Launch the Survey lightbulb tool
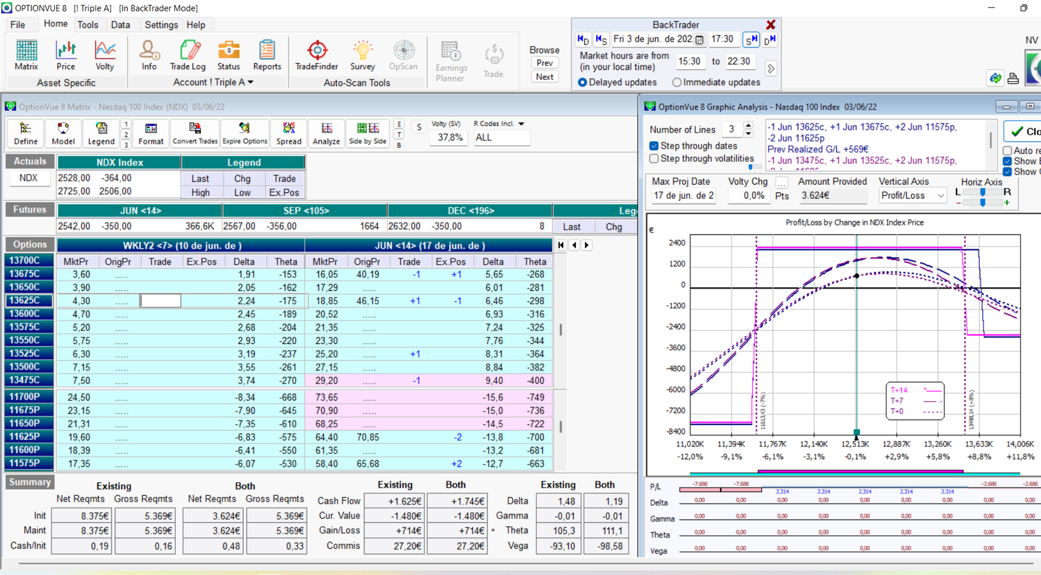The height and width of the screenshot is (575, 1041). (x=363, y=55)
